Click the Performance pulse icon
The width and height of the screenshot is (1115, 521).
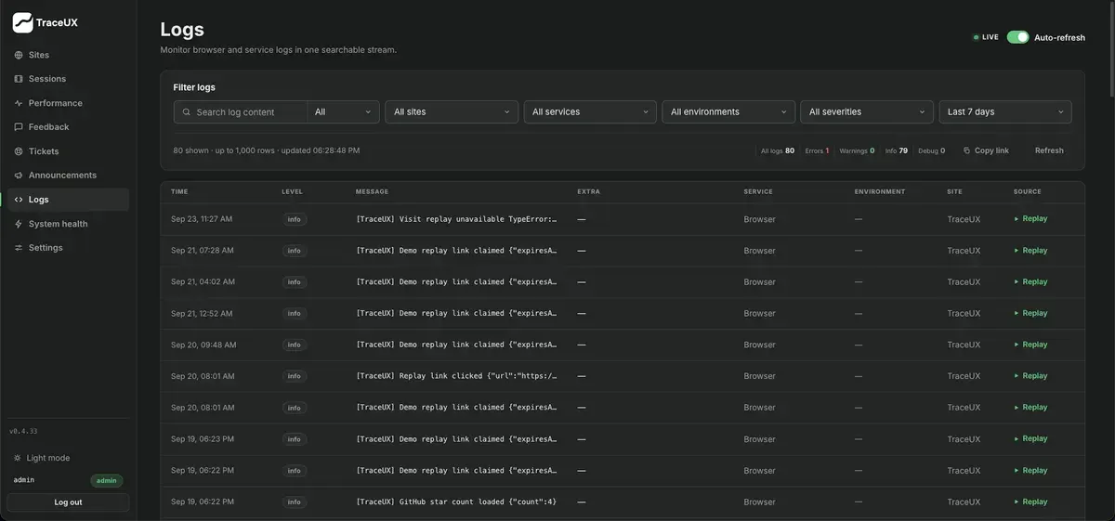click(19, 103)
